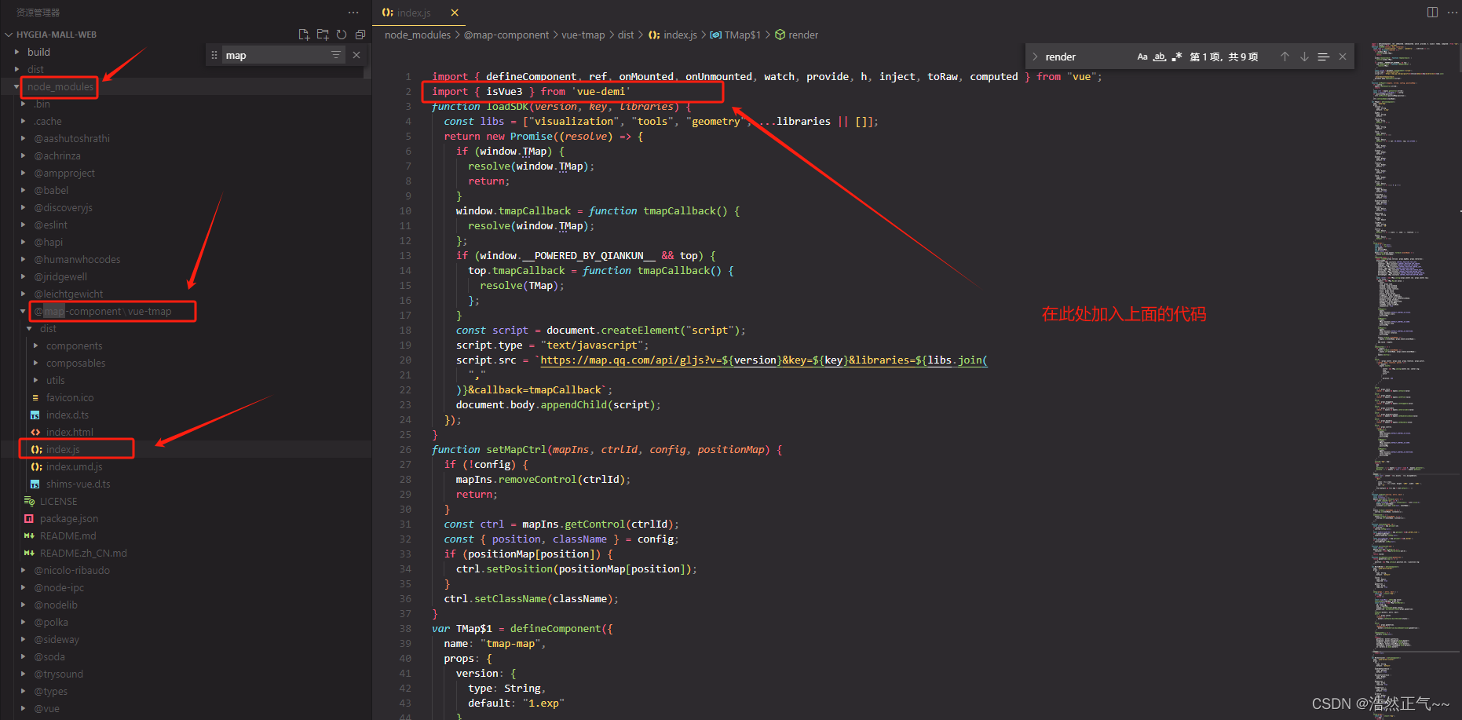Click dist in the breadcrumb path

pyautogui.click(x=626, y=35)
